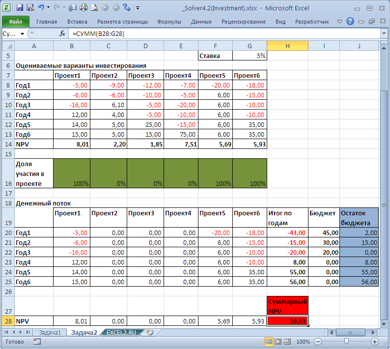Restore the workbook window inside Excel
390x349 pixels.
pos(372,22)
